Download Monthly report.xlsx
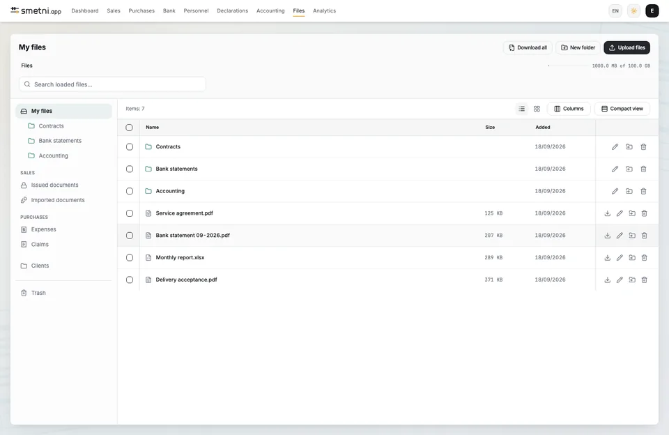The height and width of the screenshot is (435, 669). coord(607,258)
